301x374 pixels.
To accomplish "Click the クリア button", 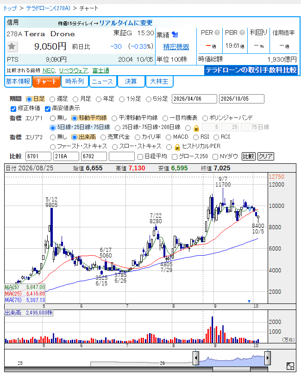I will coord(265,156).
